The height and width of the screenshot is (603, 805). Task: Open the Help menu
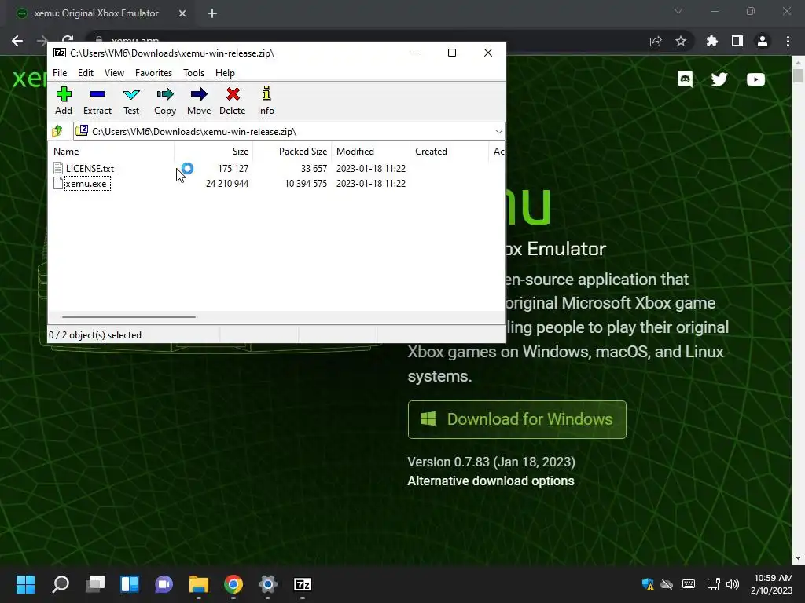click(x=225, y=73)
